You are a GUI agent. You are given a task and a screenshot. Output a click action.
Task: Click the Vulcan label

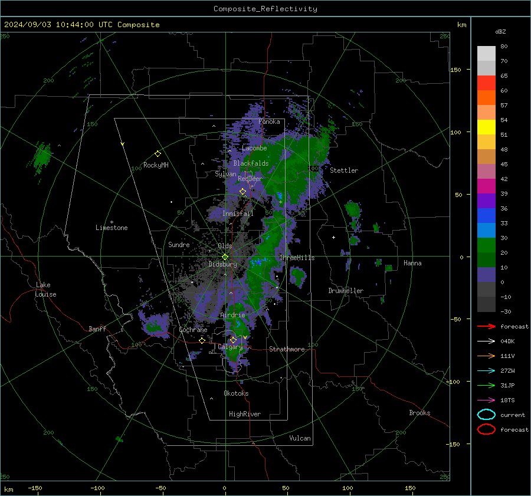(x=300, y=438)
